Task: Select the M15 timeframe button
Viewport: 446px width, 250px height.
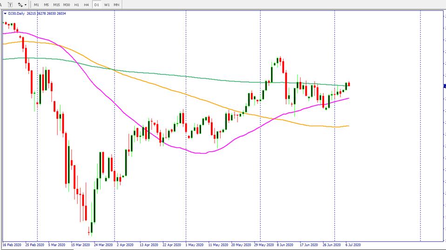Action: click(56, 4)
